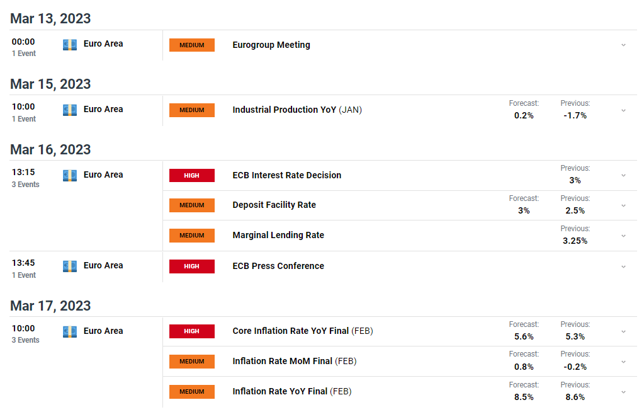Click Euro Area label in Mar 13 row

point(103,43)
